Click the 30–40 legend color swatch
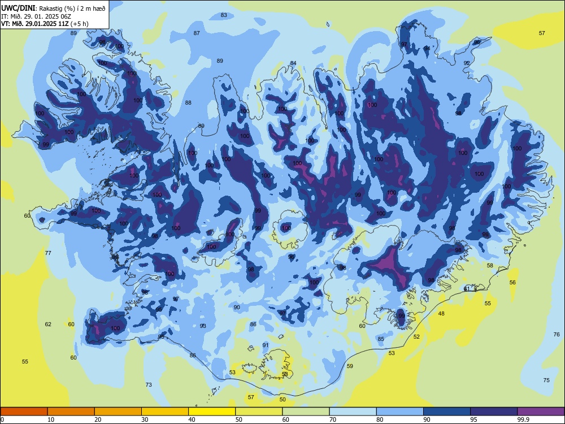The image size is (565, 424). [x=165, y=412]
